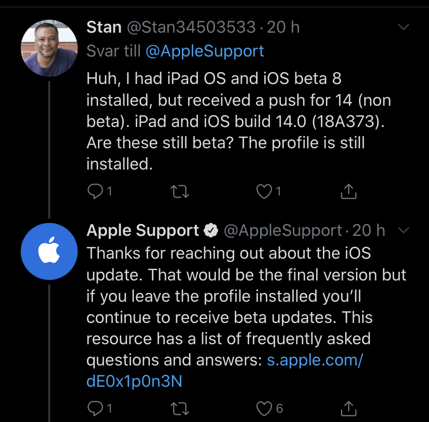
Task: Click the gray @AppleSupport handle beside the verified badge
Action: (283, 230)
